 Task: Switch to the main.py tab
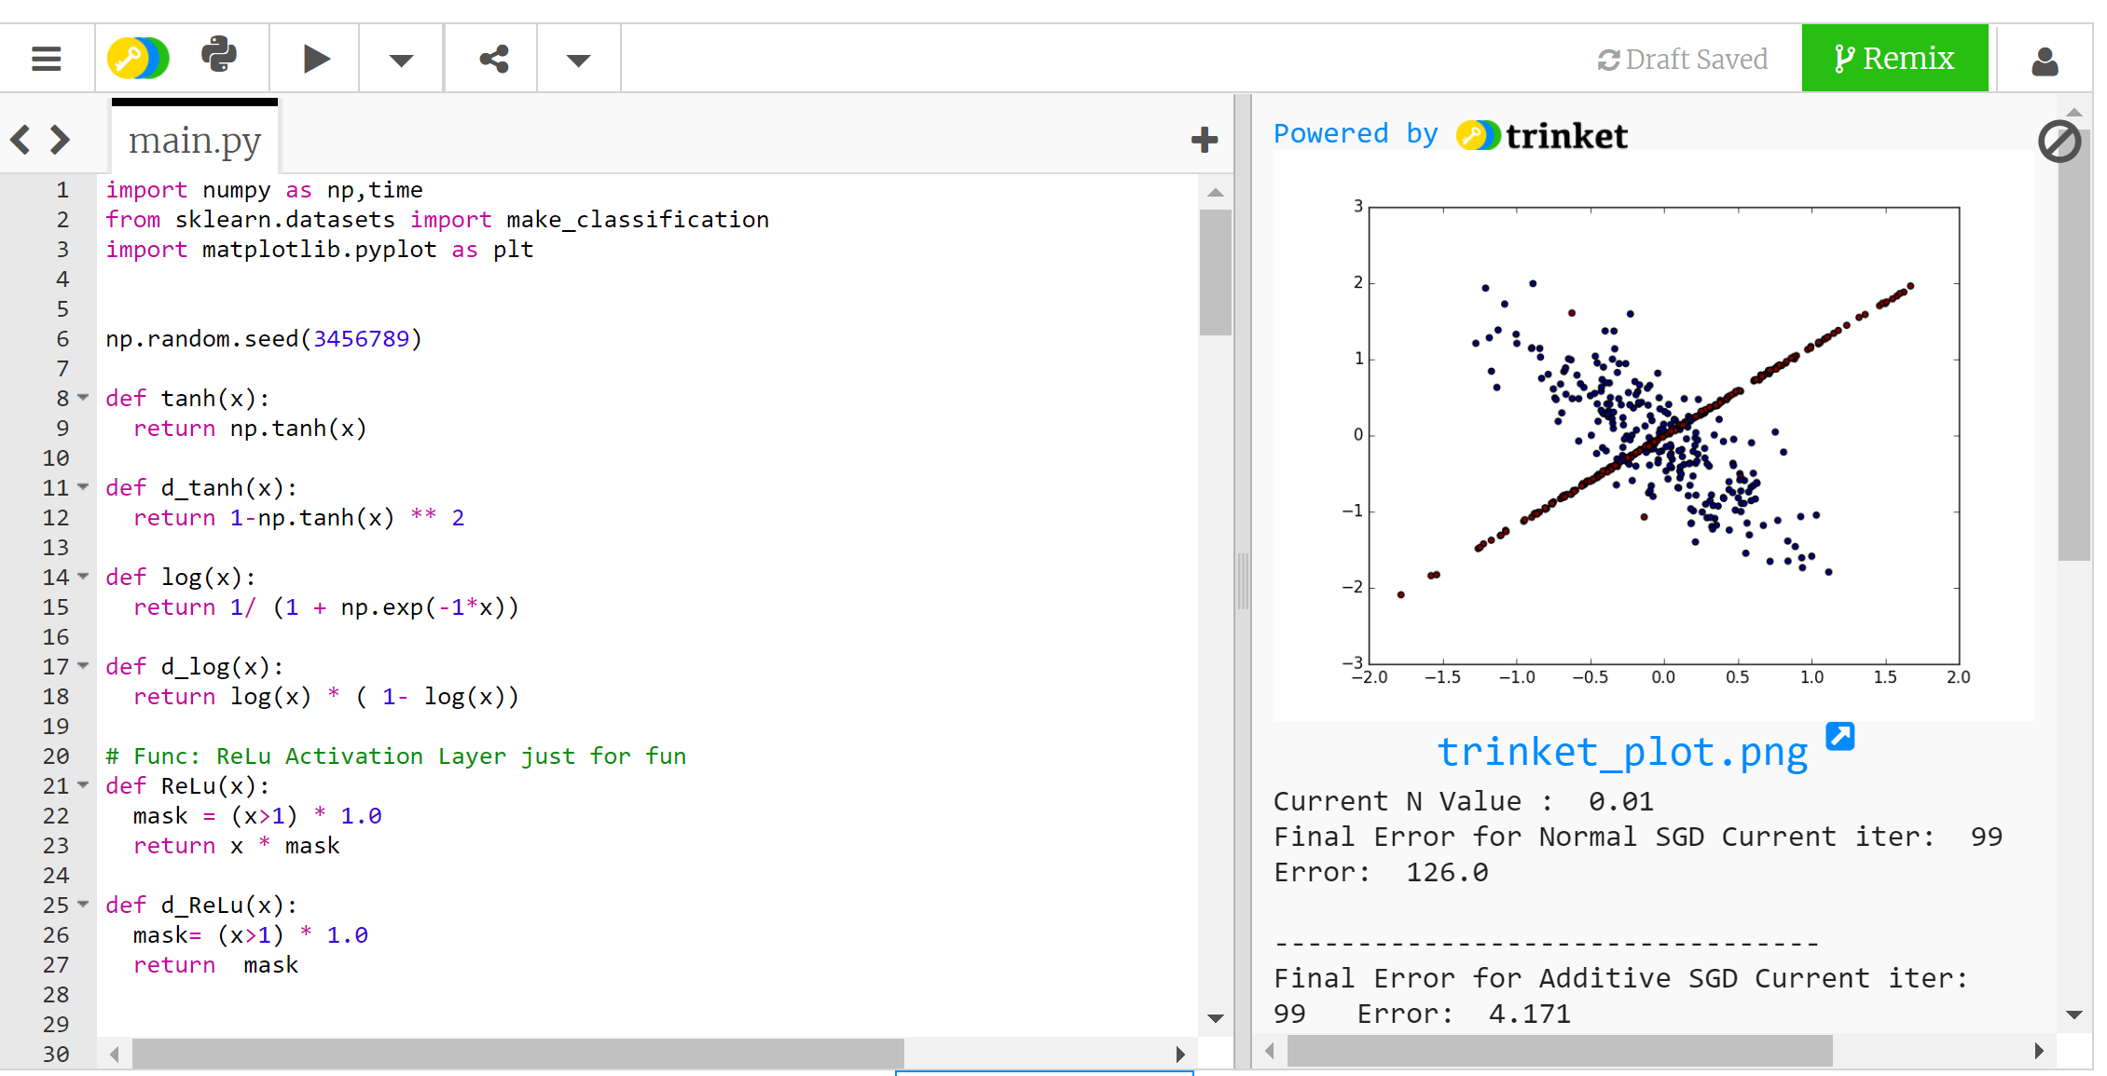click(194, 140)
